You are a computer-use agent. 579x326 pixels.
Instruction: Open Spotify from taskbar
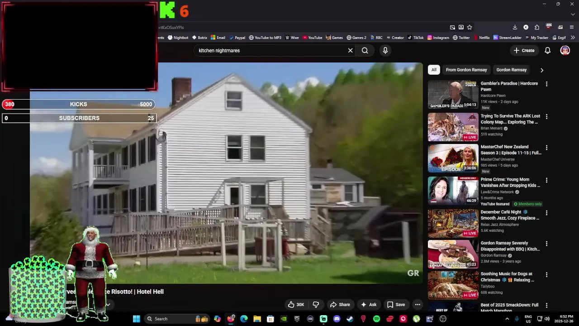(376, 319)
